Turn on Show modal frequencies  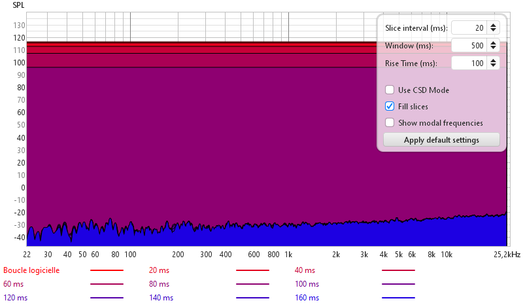point(390,122)
